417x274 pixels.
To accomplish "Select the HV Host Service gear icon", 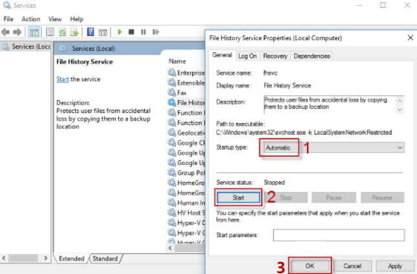I will click(172, 213).
